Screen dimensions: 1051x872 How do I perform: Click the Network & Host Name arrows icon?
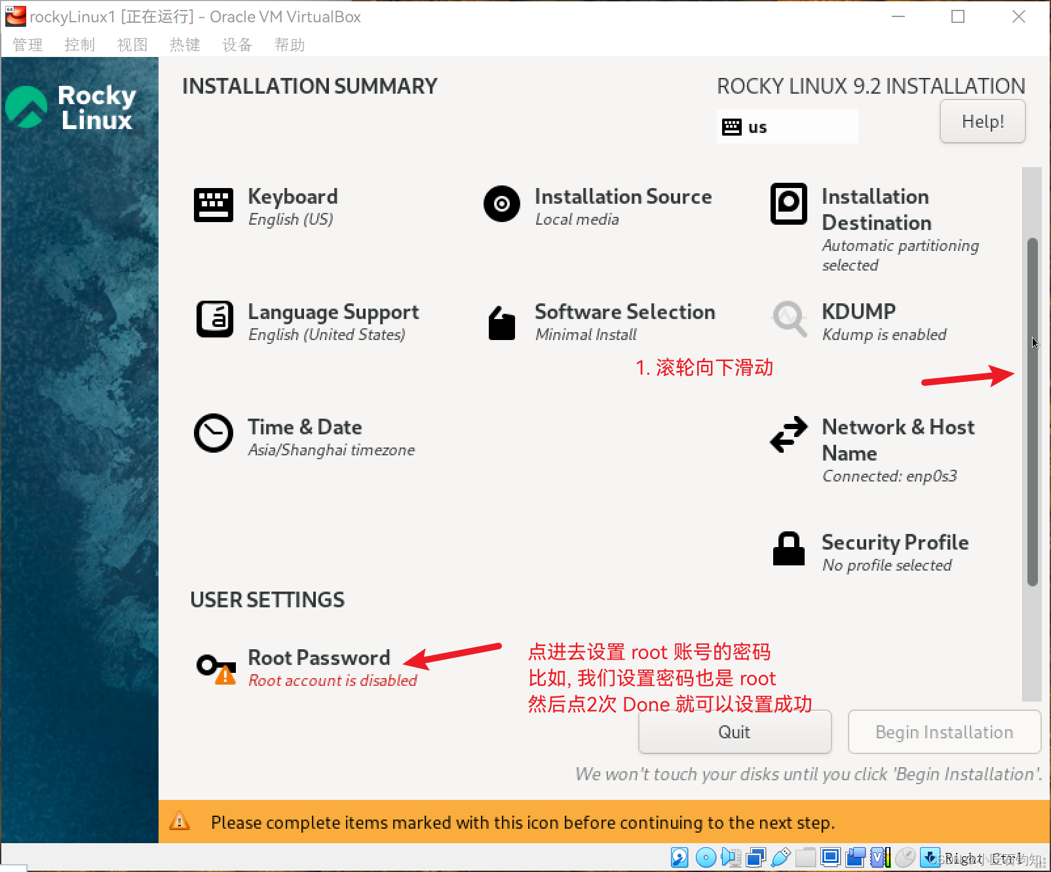[x=789, y=434]
